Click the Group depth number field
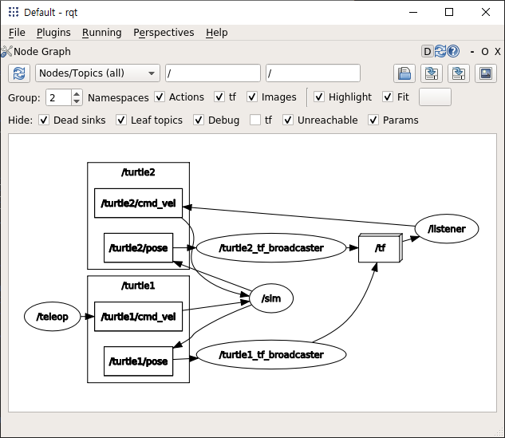The image size is (505, 438). coord(59,97)
